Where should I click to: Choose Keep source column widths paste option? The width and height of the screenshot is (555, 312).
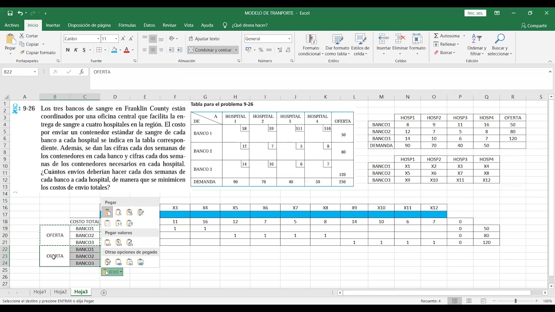(x=118, y=223)
